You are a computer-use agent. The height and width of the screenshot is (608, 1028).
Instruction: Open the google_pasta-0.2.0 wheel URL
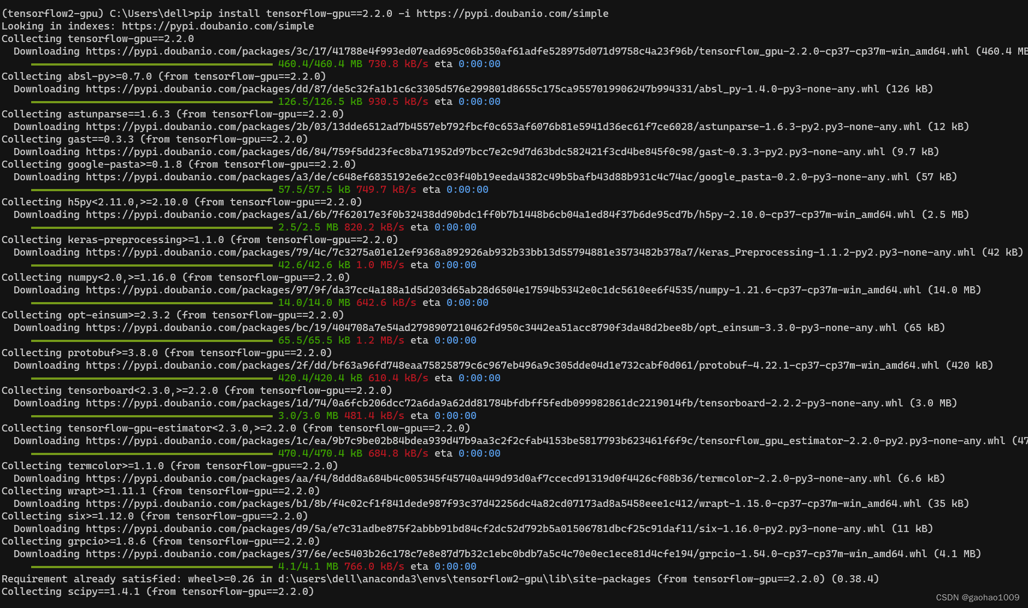tap(497, 176)
